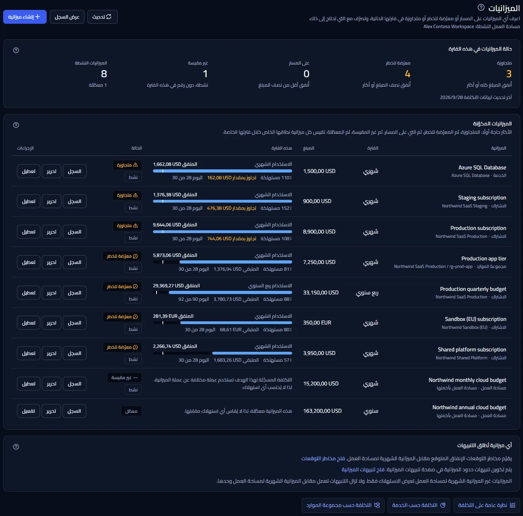The image size is (523, 516).
Task: Click the معرّضة للخطر count 4
Action: (408, 74)
